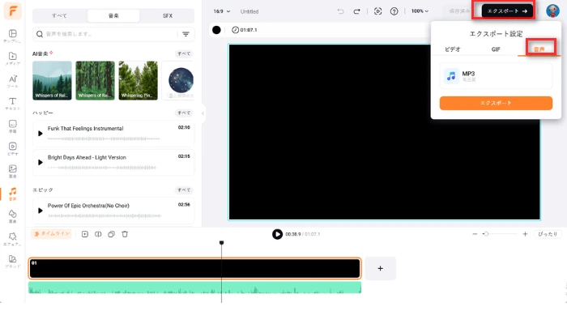This screenshot has width=567, height=324.
Task: Switch to the SFX tab
Action: click(x=168, y=15)
